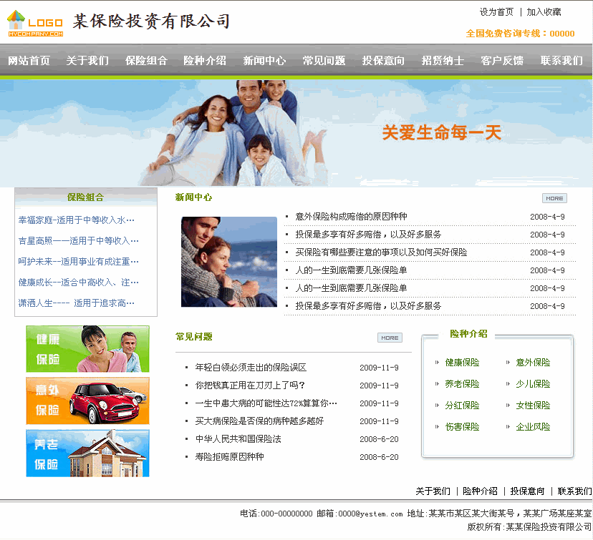Click the company LOGO icon
Screen dimensions: 593x540
coord(35,24)
